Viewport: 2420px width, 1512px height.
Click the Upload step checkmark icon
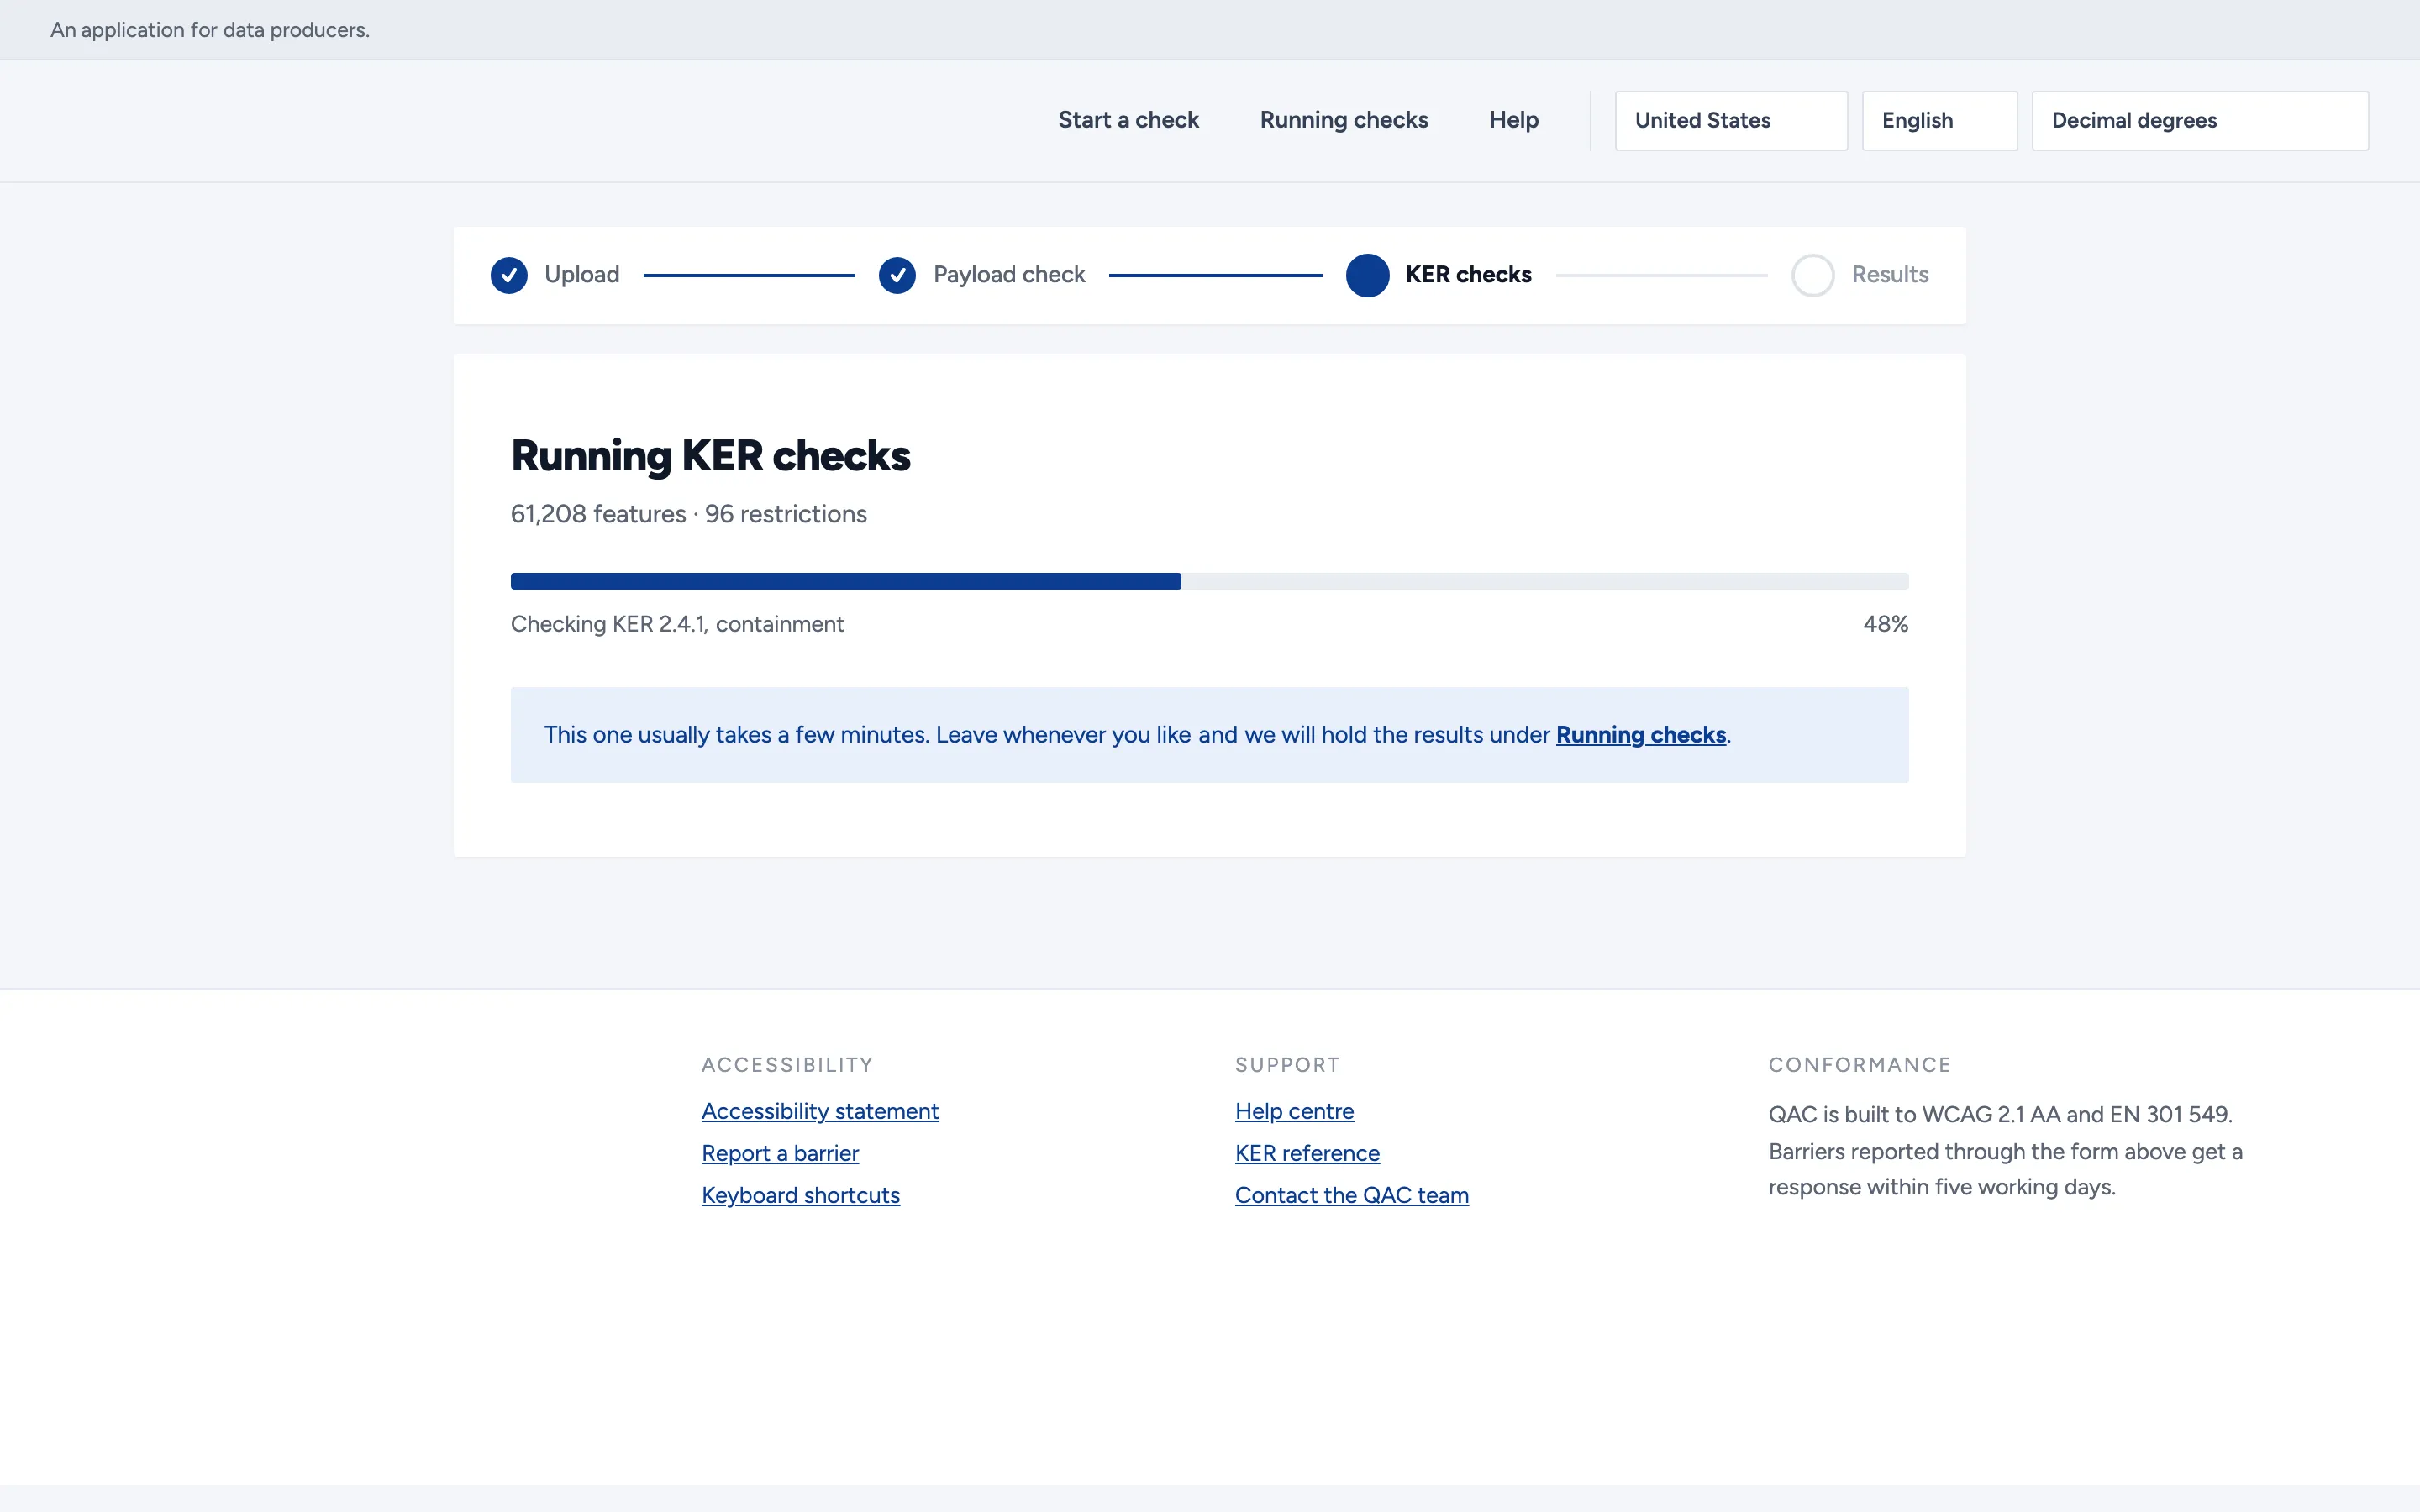coord(509,275)
